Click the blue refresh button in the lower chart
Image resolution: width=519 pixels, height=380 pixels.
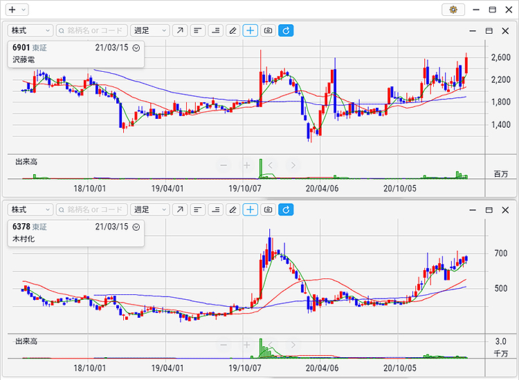[x=286, y=209]
